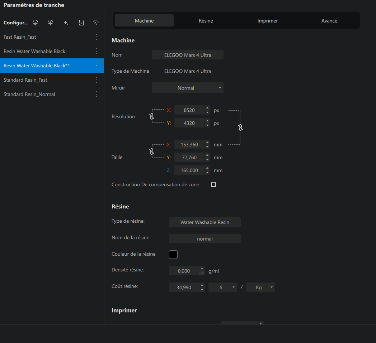Increase resolution X with up stepper arrow
376x343 pixels.
[207, 108]
